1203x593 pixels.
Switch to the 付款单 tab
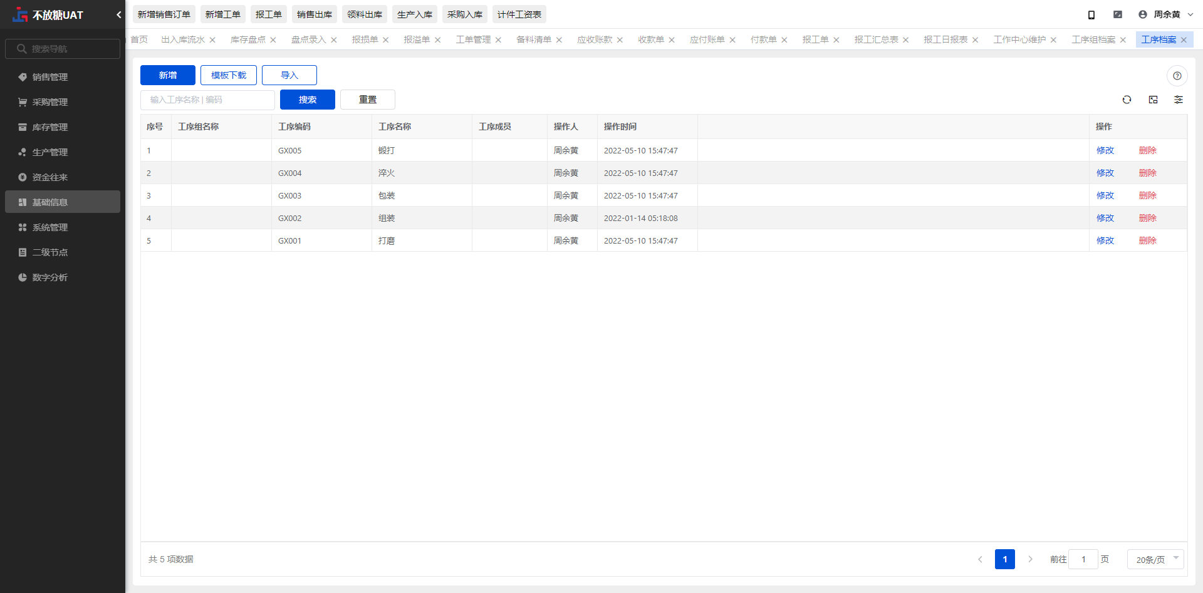click(763, 39)
